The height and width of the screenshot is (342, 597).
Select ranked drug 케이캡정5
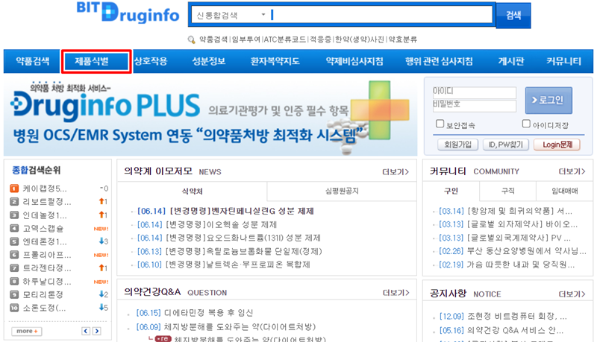(45, 189)
